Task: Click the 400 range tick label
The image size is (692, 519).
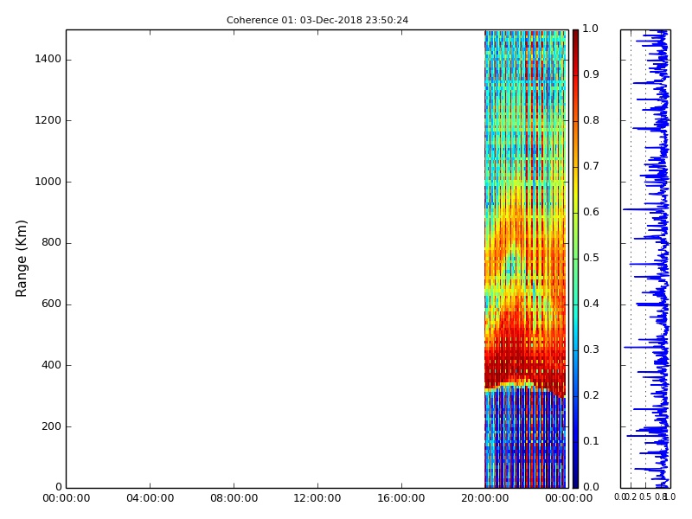Action: click(51, 365)
